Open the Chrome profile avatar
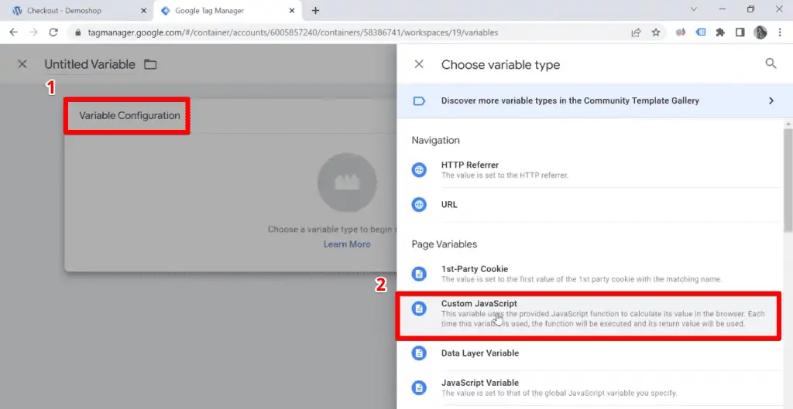This screenshot has height=409, width=793. (760, 32)
